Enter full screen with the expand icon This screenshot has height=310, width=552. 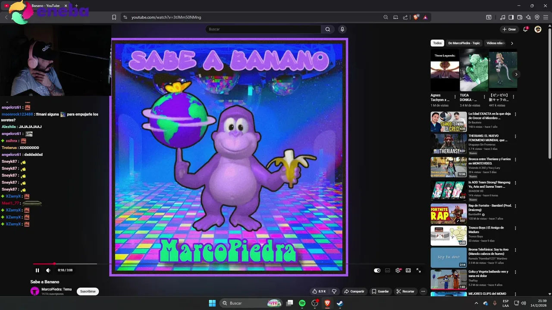pyautogui.click(x=418, y=270)
